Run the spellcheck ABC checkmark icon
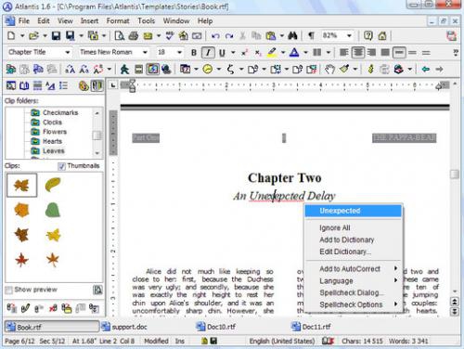464x349 pixels. click(169, 36)
